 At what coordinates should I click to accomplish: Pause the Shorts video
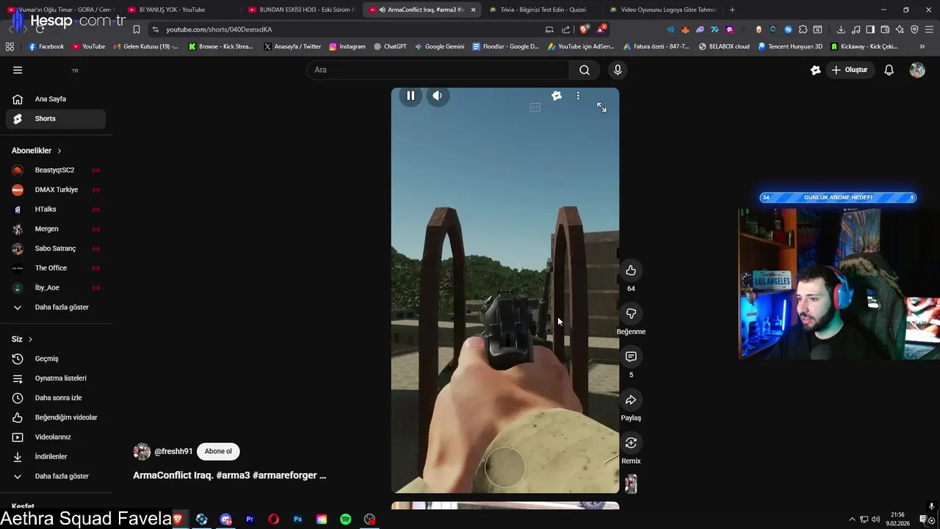pos(411,96)
